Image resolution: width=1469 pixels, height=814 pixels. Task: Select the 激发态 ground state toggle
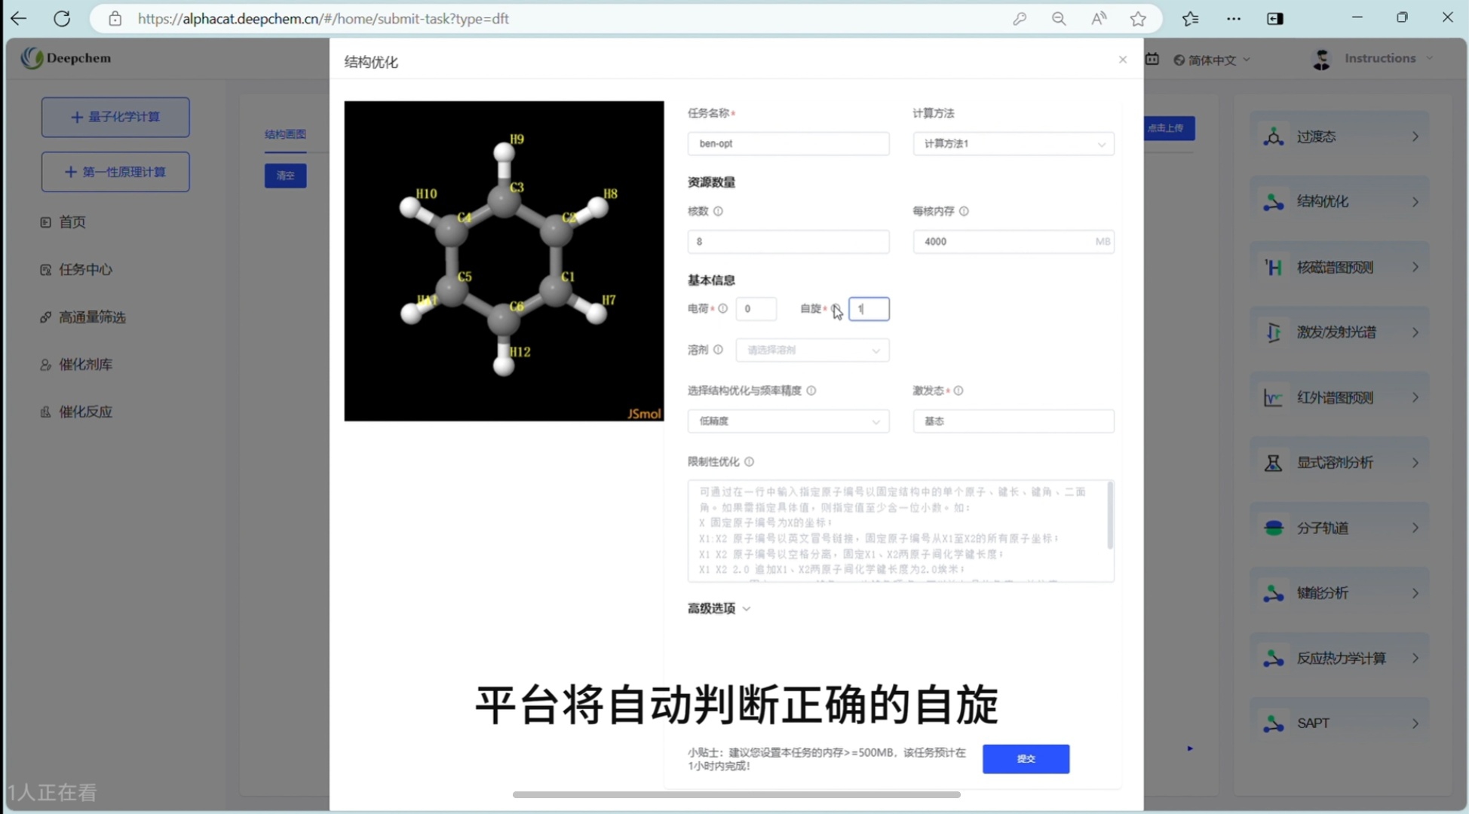pos(1013,420)
